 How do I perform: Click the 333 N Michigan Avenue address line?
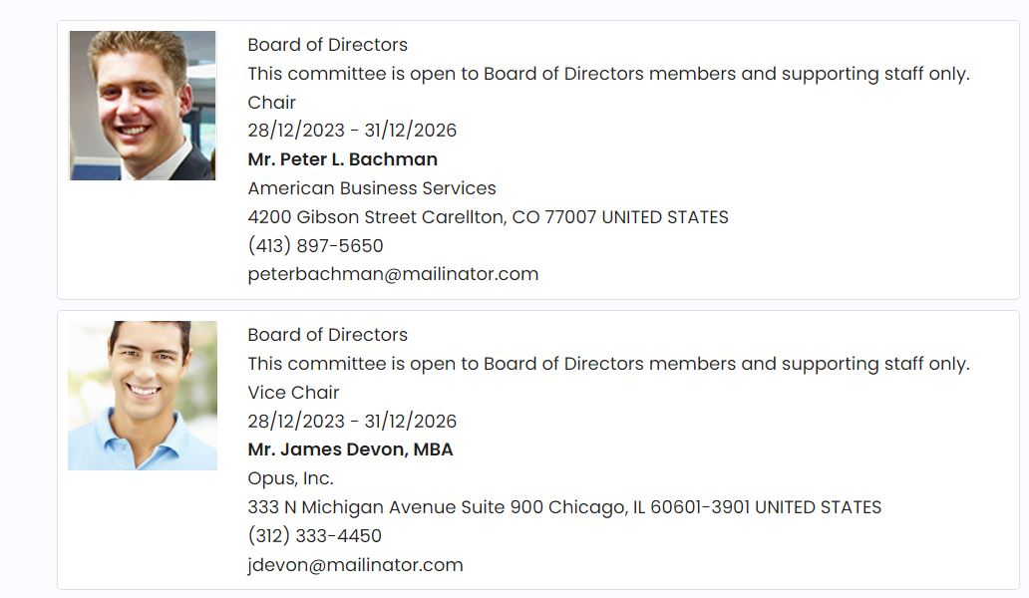click(564, 507)
